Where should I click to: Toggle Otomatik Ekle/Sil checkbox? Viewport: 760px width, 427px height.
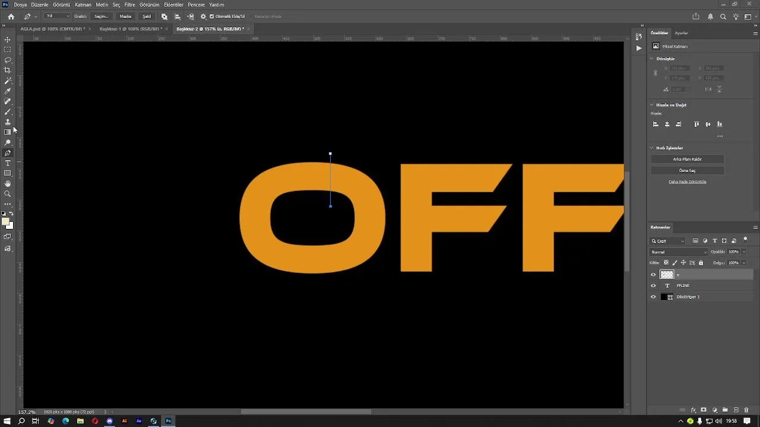point(212,17)
